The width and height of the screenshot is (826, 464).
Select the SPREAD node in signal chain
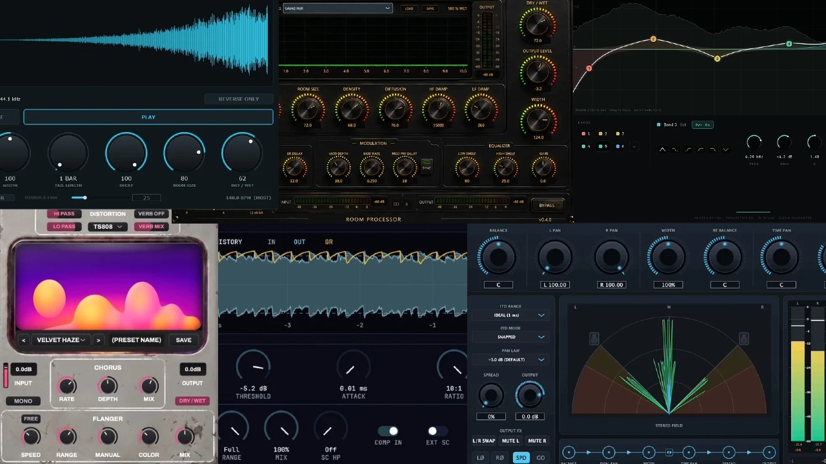[x=729, y=452]
